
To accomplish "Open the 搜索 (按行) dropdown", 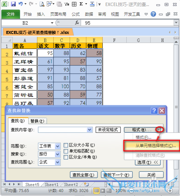I will [x=58, y=154].
